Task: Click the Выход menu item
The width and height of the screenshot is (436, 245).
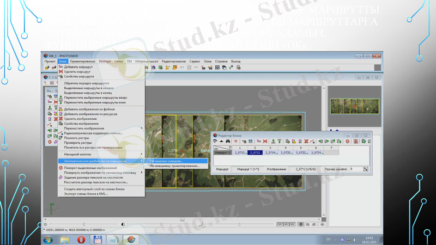Action: [235, 62]
